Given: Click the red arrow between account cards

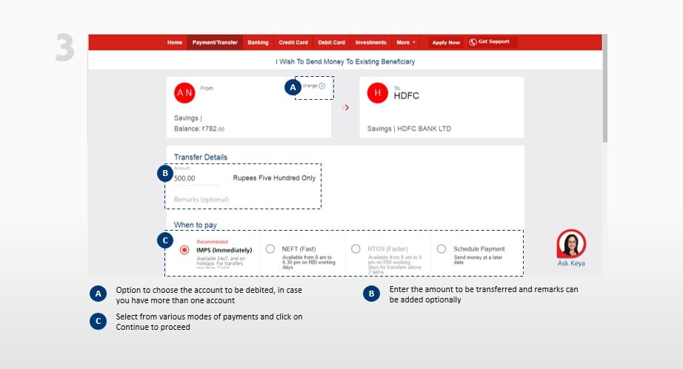Looking at the screenshot, I should [x=345, y=108].
